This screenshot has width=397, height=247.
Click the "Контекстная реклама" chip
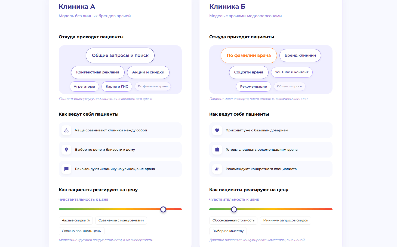98,72
